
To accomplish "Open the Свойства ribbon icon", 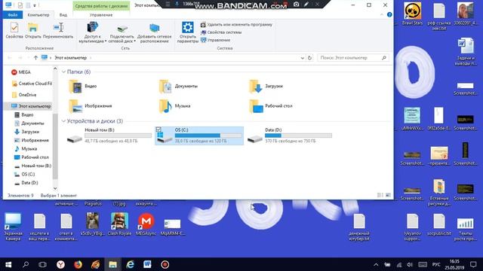I will tap(14, 30).
